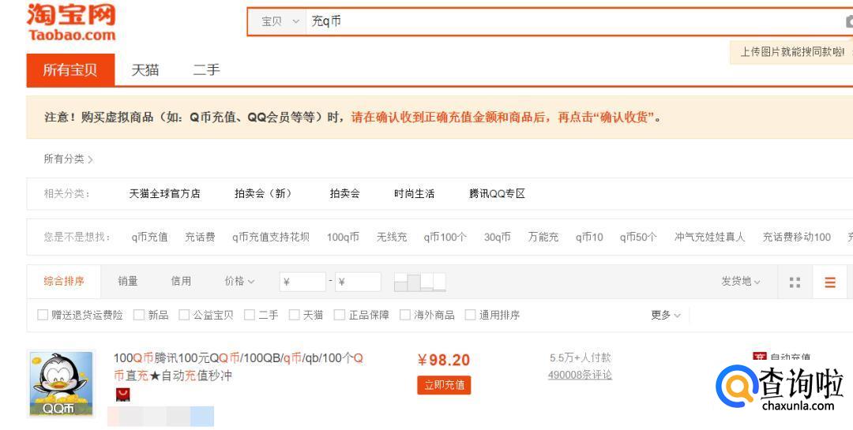Screen dimensions: 853x430
Task: Search suggestion 100q币
Action: 343,237
